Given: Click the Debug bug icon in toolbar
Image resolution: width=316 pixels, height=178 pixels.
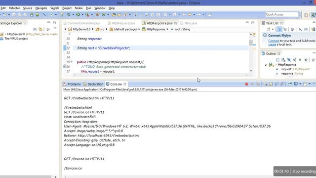Looking at the screenshot, I should click(x=69, y=14).
